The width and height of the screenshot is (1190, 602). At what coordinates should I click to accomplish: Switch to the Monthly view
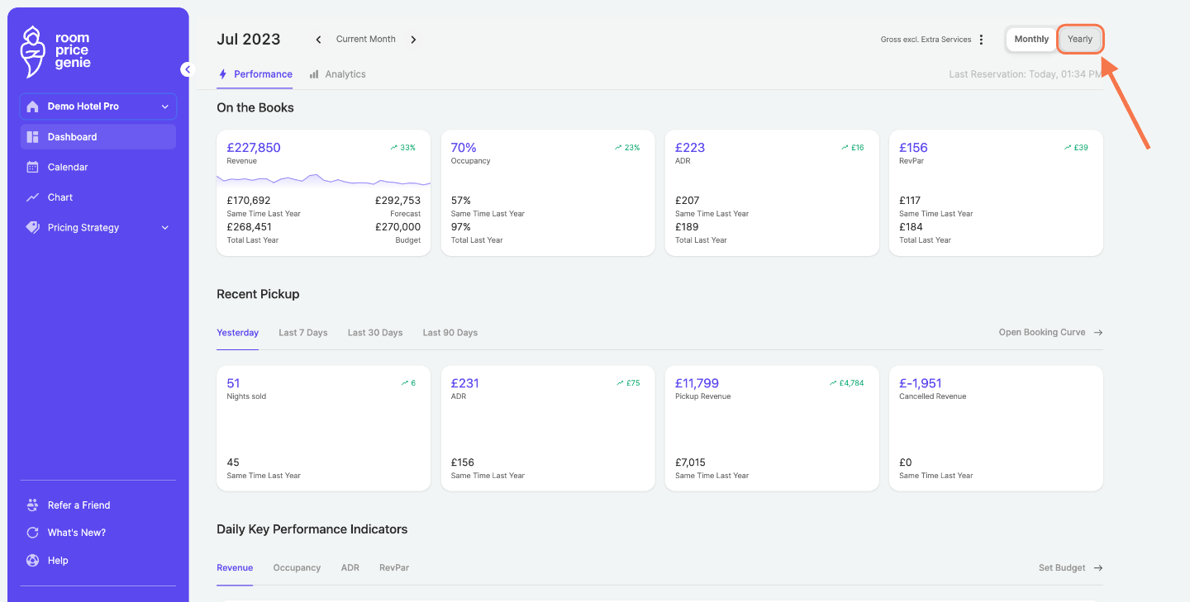click(x=1031, y=40)
